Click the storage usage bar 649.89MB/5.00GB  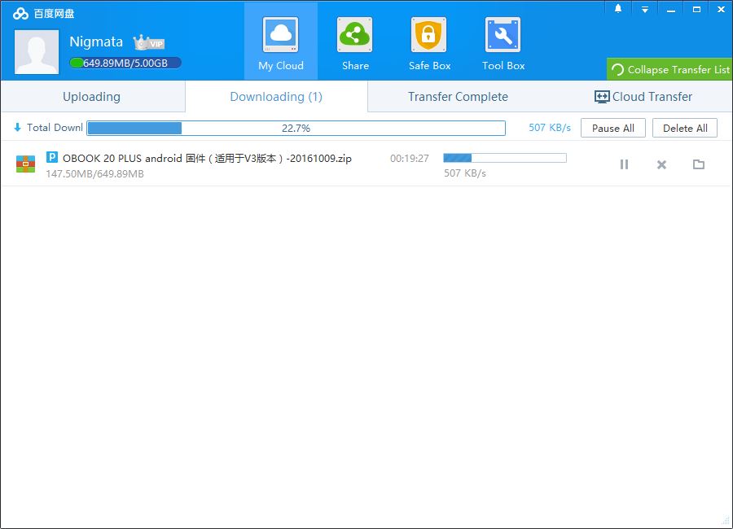125,63
